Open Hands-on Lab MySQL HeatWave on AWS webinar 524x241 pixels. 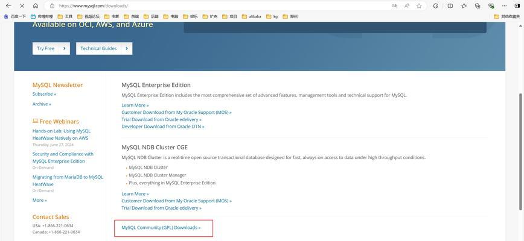(x=62, y=134)
